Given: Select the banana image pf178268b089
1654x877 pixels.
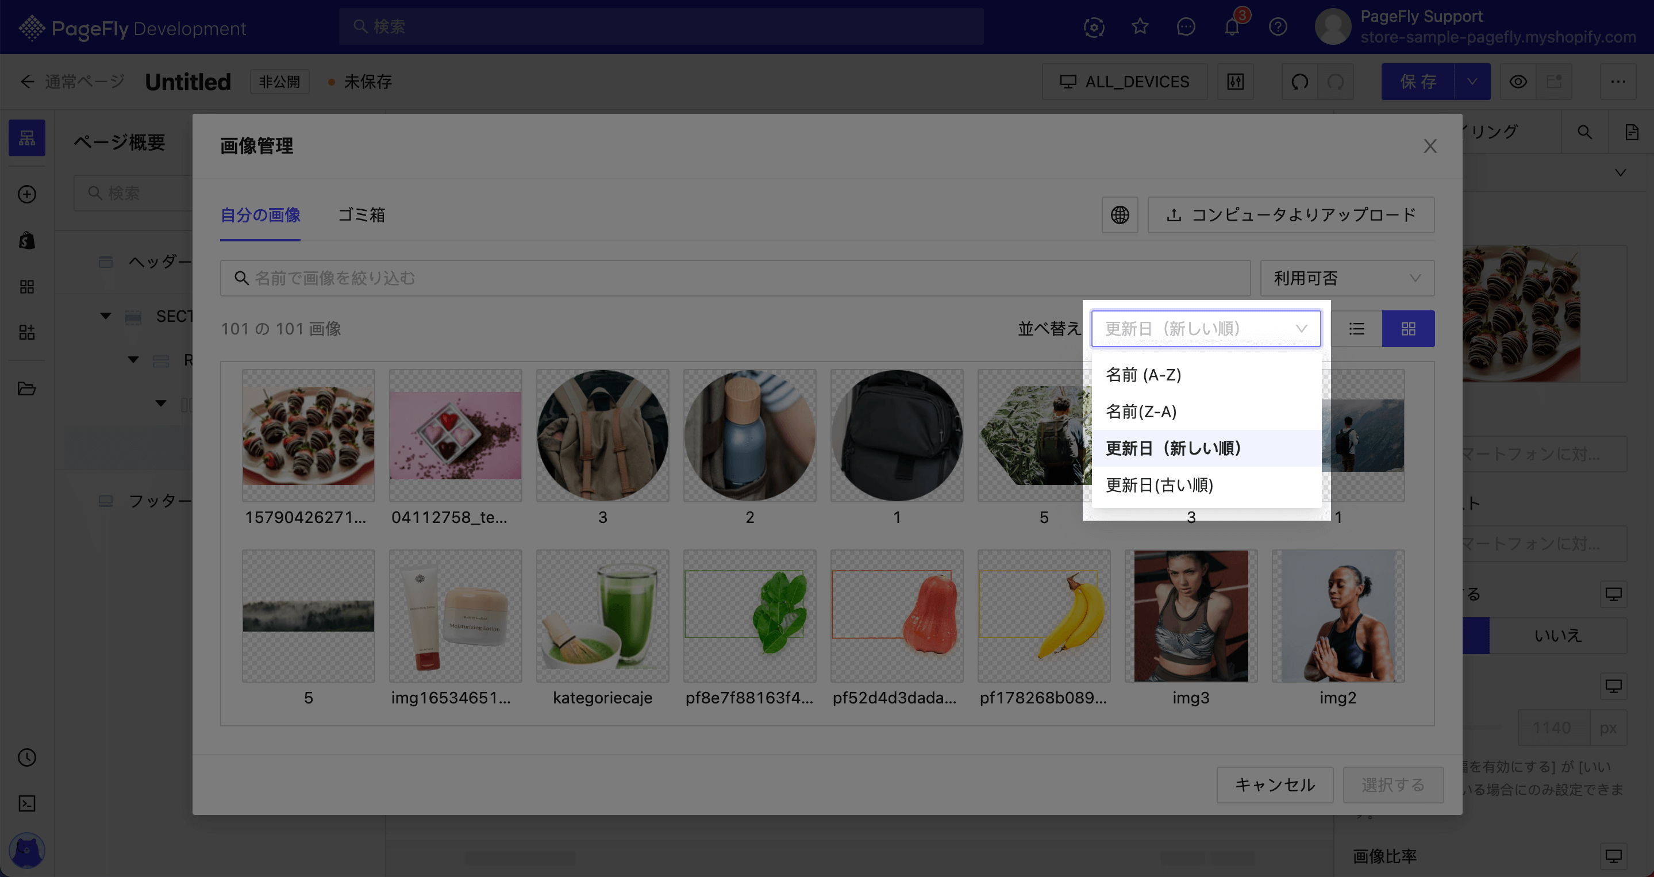Looking at the screenshot, I should (x=1044, y=616).
